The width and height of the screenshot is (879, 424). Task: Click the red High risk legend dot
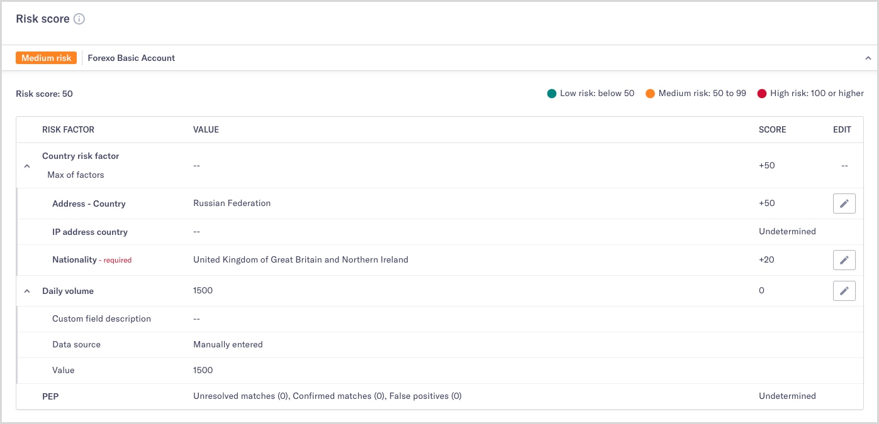point(762,92)
